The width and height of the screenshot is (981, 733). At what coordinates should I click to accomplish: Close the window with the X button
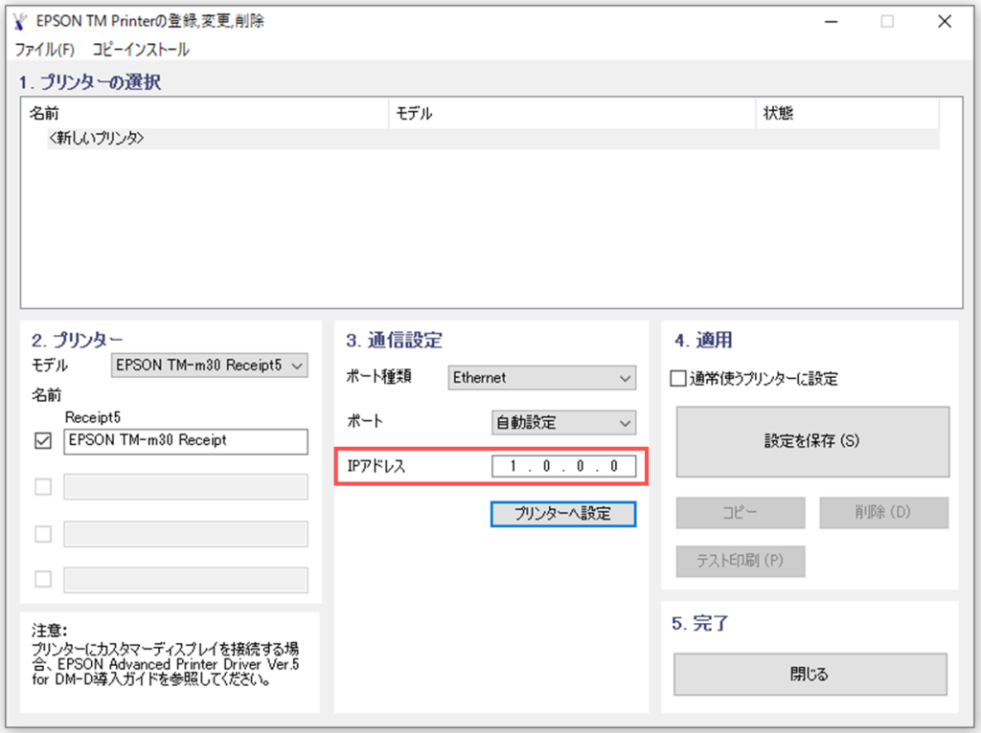coord(945,21)
